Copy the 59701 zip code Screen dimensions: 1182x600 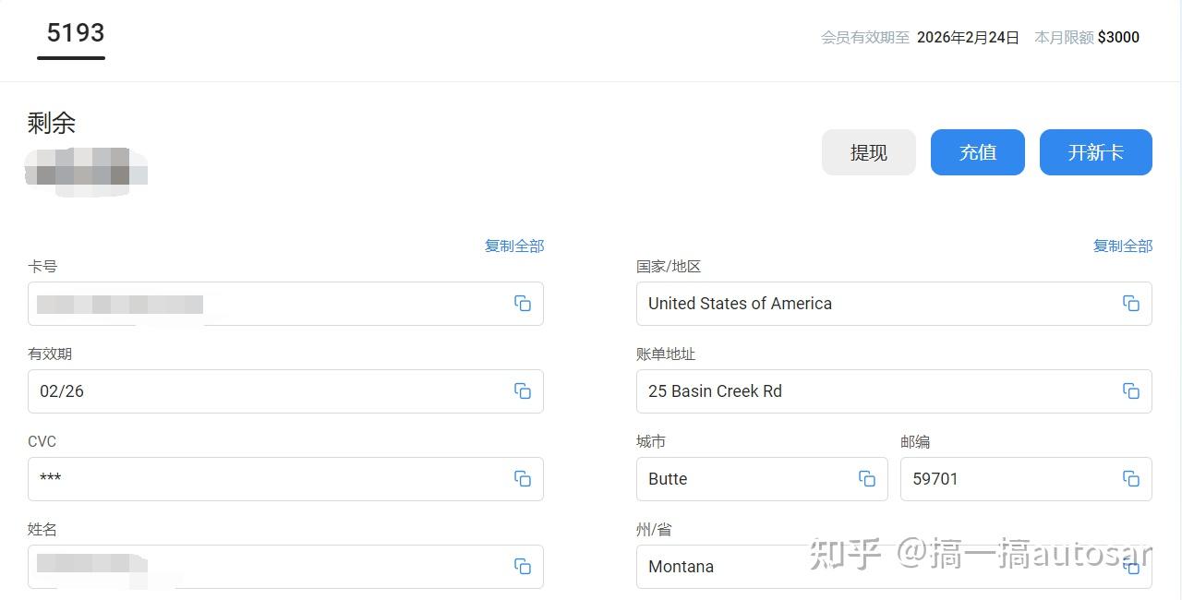[x=1131, y=479]
